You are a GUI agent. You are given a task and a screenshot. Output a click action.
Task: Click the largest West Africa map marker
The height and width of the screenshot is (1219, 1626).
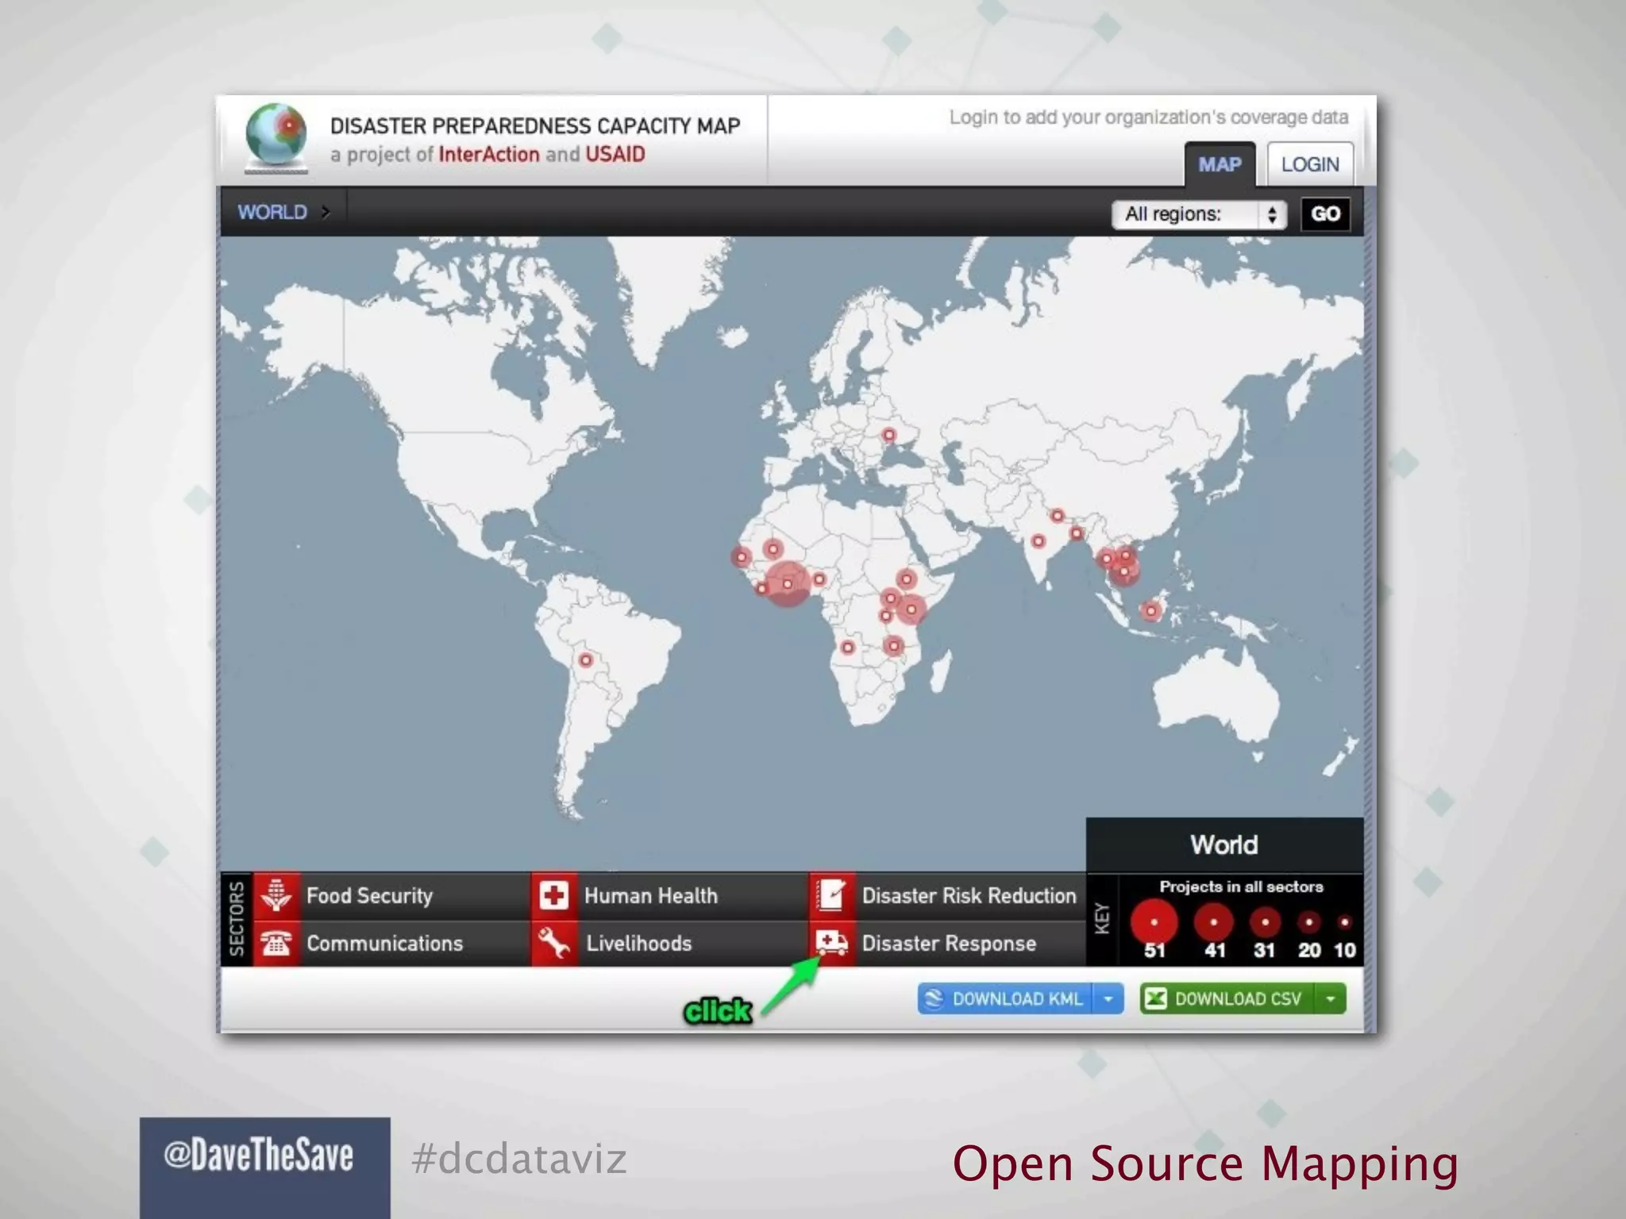(x=788, y=584)
